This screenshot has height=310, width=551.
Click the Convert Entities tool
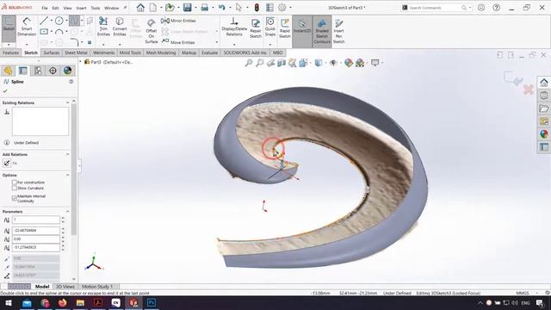pos(120,27)
